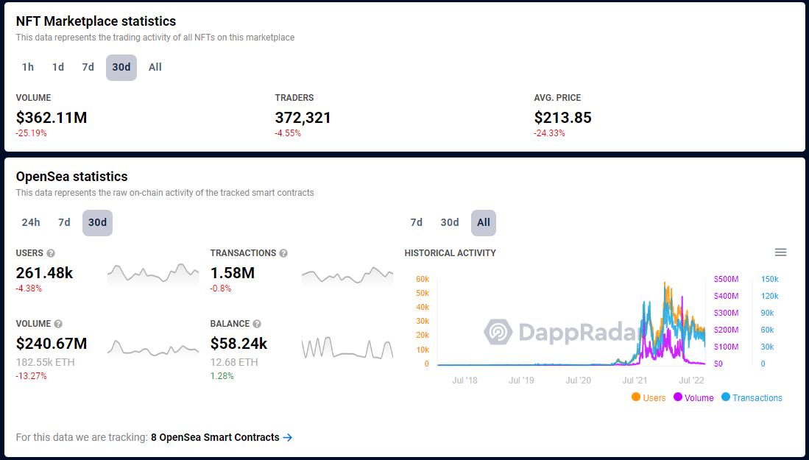Click the Jul '21 axis label
This screenshot has width=809, height=460.
(635, 381)
